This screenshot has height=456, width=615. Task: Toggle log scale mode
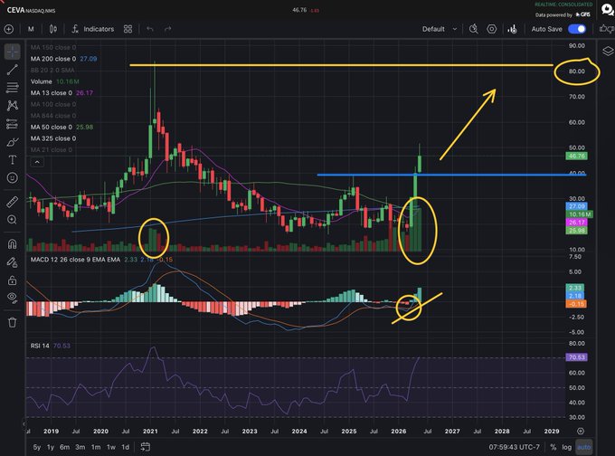point(567,447)
